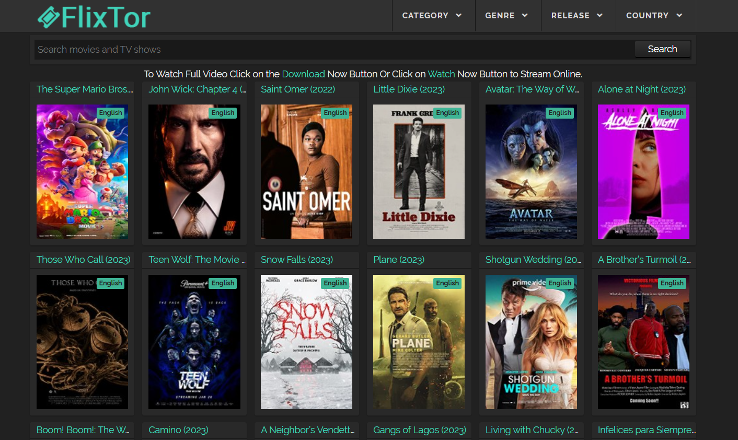
Task: Select the Saint Omer poster thumbnail
Action: 306,171
